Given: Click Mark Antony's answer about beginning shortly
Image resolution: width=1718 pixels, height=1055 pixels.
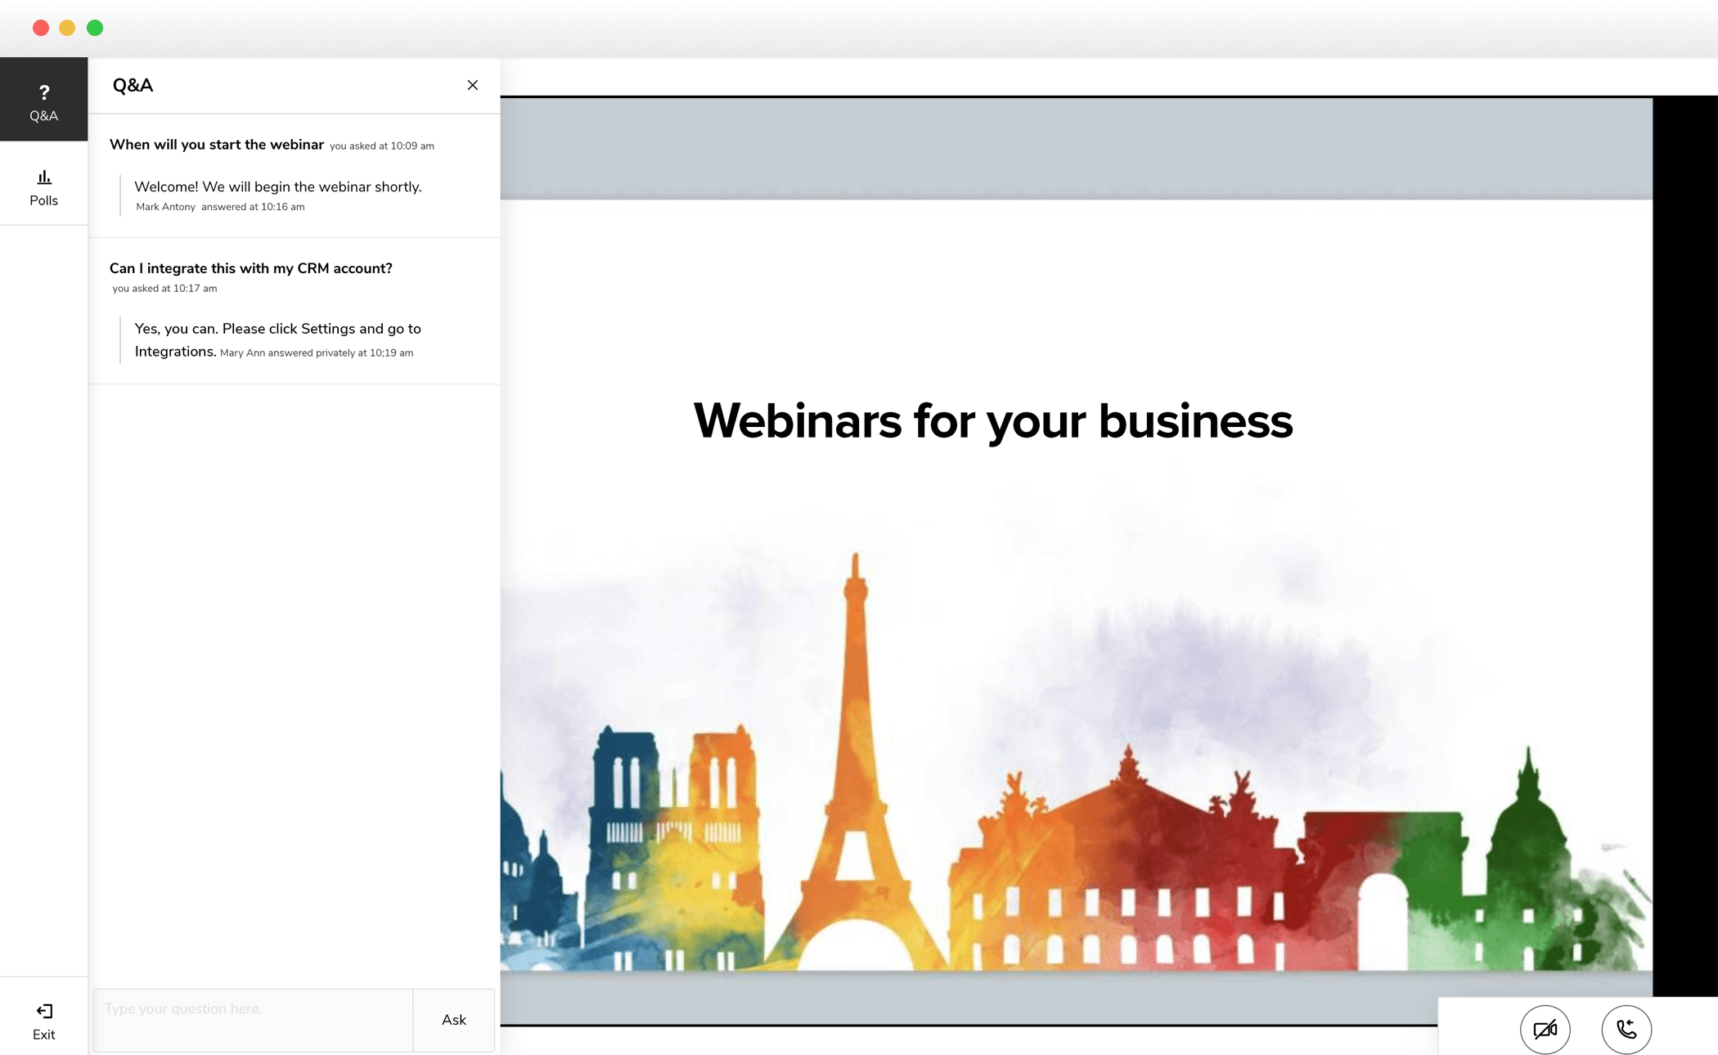Looking at the screenshot, I should [278, 187].
